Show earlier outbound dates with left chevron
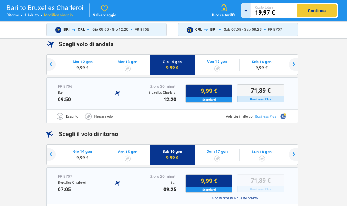 (x=51, y=64)
